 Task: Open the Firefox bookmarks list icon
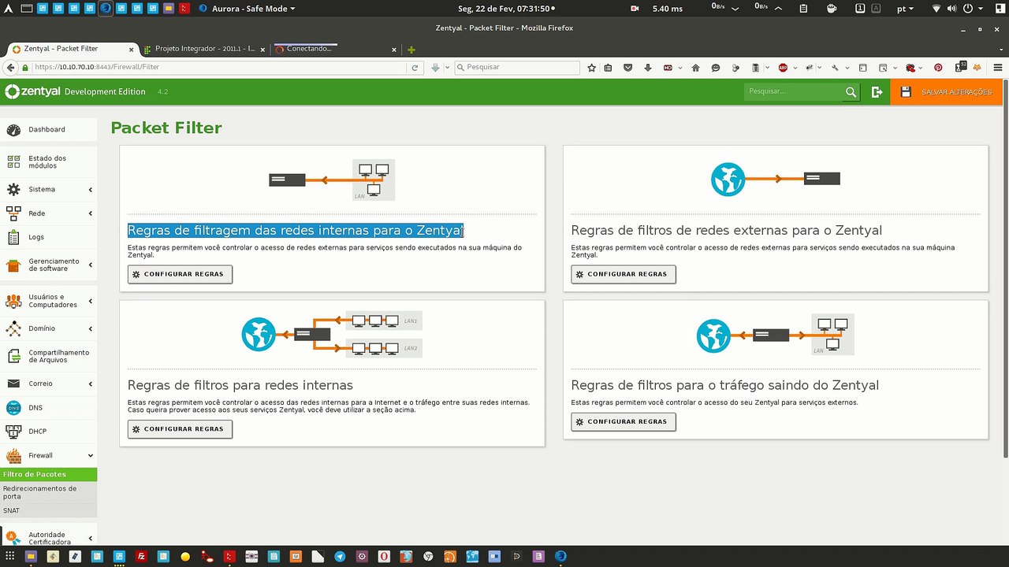pyautogui.click(x=609, y=68)
